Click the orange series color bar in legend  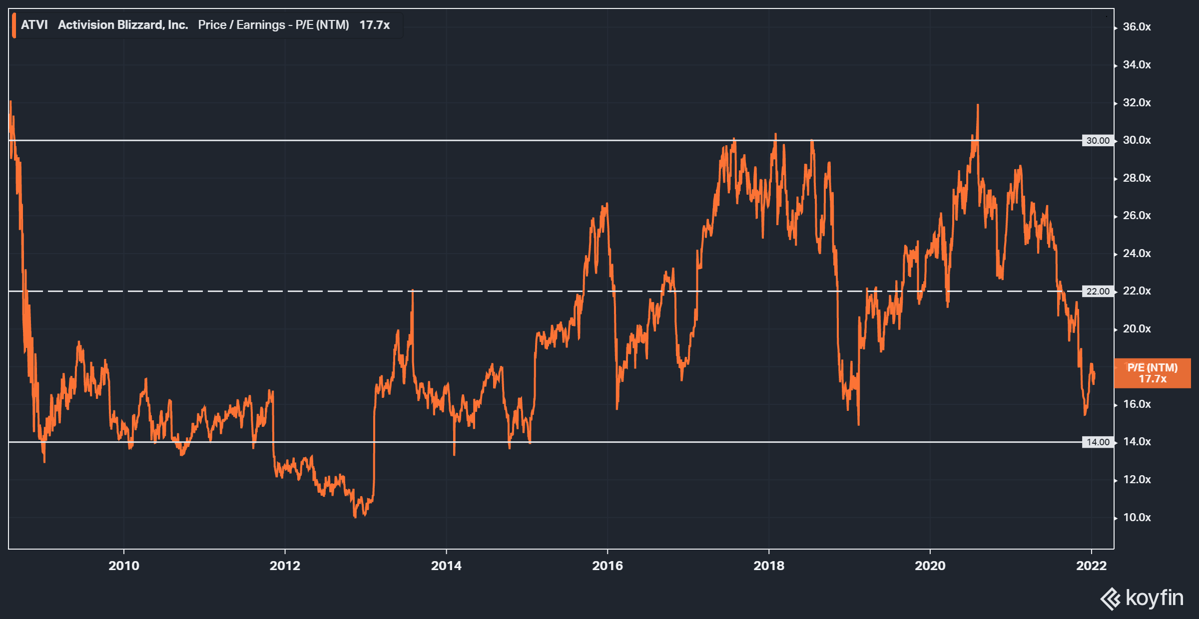[x=14, y=25]
